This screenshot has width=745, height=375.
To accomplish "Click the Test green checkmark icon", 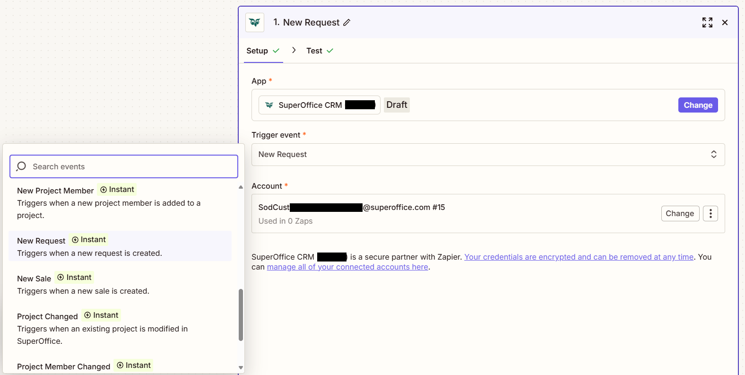I will point(330,51).
